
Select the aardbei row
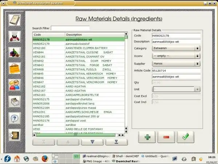[x=78, y=125]
